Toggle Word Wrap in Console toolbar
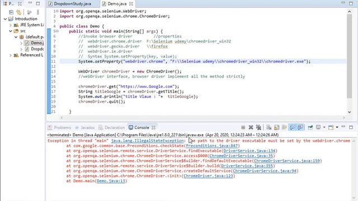358x201 pixels. [x=284, y=127]
